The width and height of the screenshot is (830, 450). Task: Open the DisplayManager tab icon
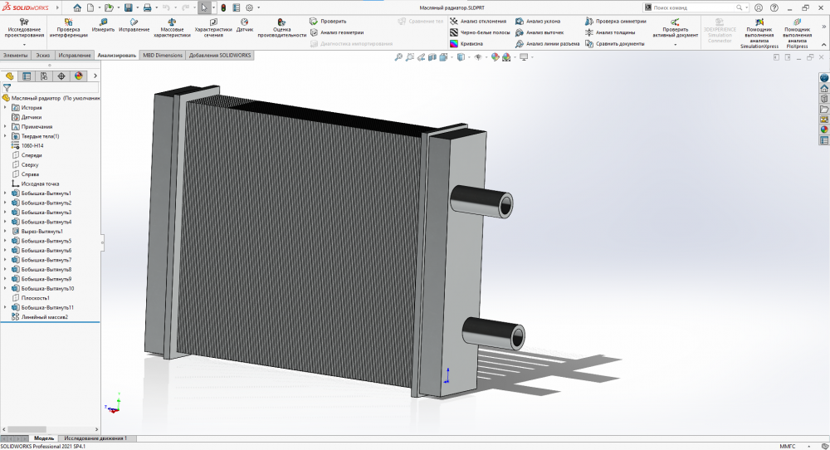pos(79,76)
